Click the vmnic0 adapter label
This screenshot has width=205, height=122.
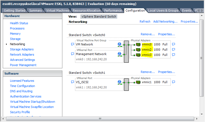pos(147,45)
